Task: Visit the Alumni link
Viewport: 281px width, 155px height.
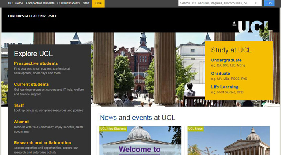Action: click(x=21, y=122)
